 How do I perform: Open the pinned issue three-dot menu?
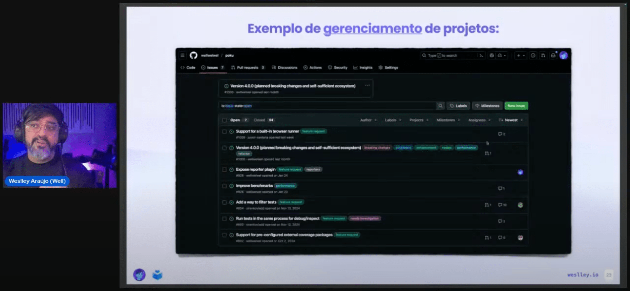pyautogui.click(x=367, y=85)
